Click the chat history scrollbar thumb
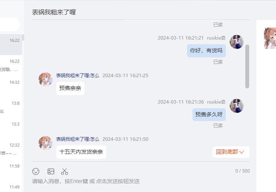The image size is (276, 192). [247, 66]
